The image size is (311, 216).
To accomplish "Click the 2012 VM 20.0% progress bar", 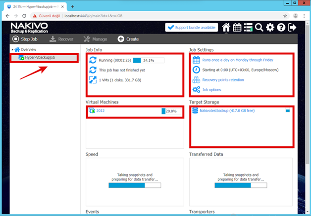I will (171, 111).
